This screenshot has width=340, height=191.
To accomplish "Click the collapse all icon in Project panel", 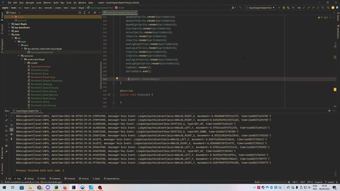I will pyautogui.click(x=89, y=13).
